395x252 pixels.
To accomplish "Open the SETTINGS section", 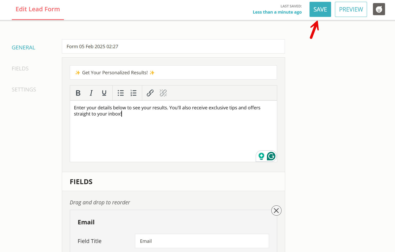I will click(24, 89).
